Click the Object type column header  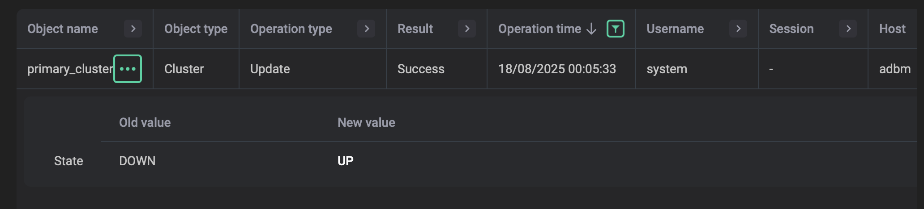pos(196,29)
